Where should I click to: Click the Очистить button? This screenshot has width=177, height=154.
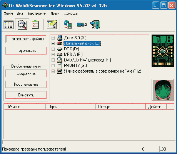[26, 95]
